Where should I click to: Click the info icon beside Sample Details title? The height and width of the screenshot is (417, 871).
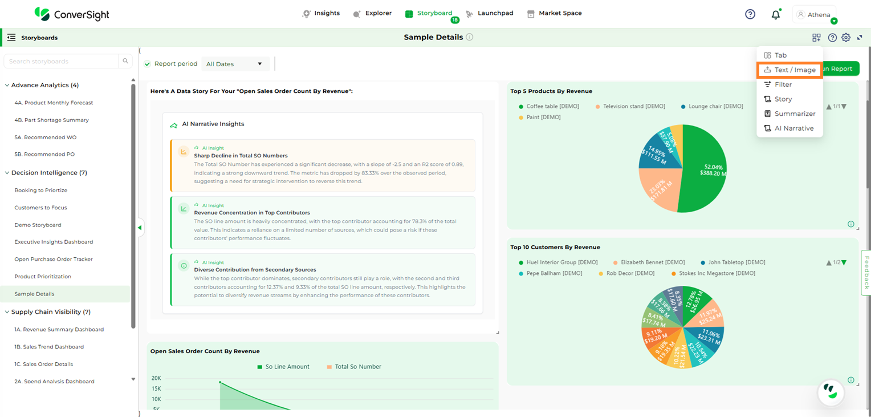point(470,37)
